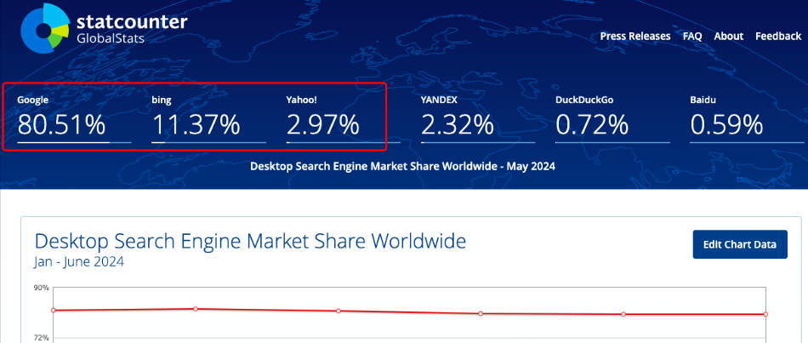Viewport: 808px width, 343px height.
Task: Click the chart title Desktop Search Engine Market Share
Action: pyautogui.click(x=250, y=241)
